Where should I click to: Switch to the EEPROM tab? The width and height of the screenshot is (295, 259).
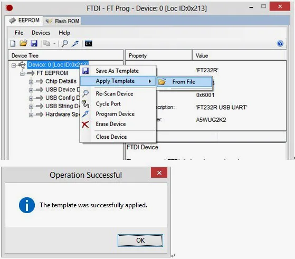coord(24,21)
